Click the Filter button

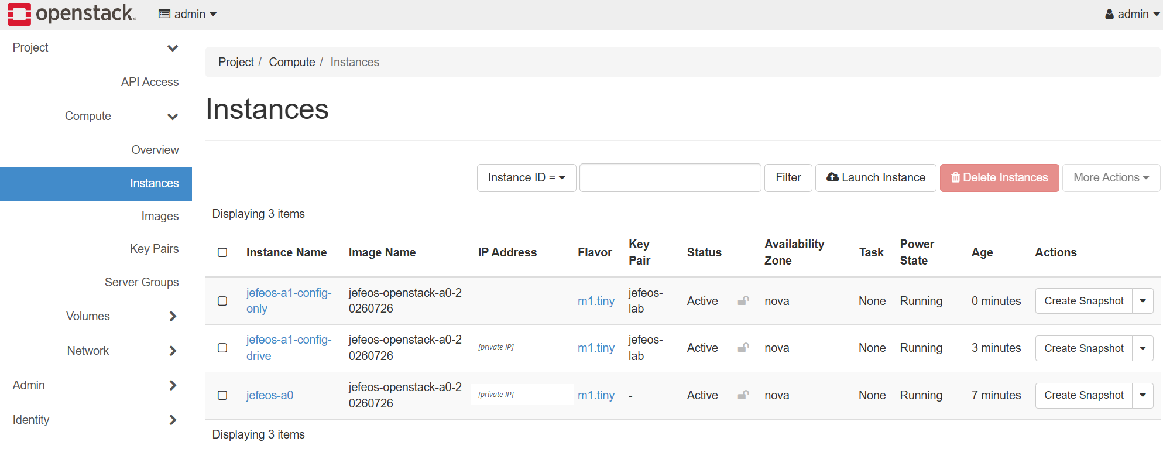tap(788, 177)
